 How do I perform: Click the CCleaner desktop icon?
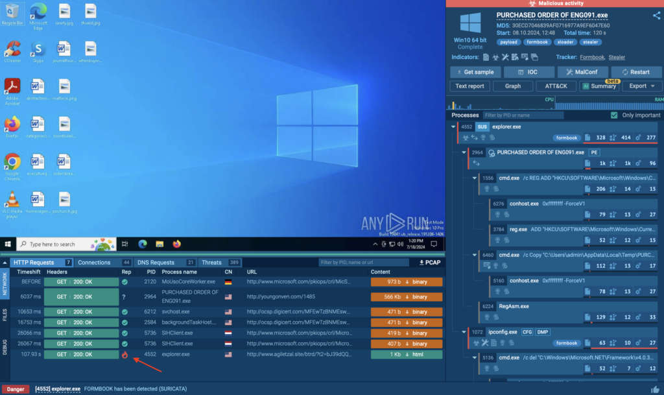12,52
